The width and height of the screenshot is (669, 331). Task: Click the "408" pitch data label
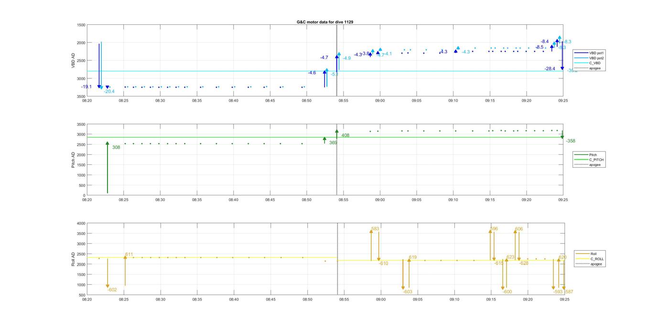pos(345,136)
